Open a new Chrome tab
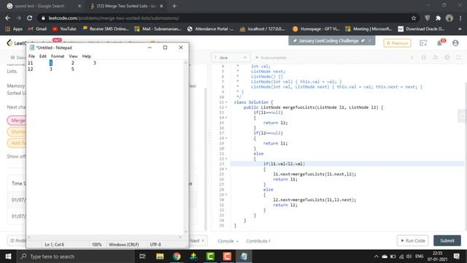The image size is (467, 263). coord(174,6)
